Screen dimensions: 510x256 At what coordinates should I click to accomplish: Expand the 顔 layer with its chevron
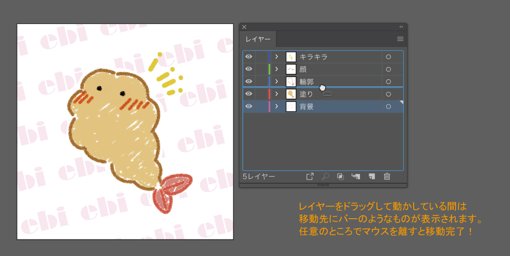pyautogui.click(x=277, y=69)
